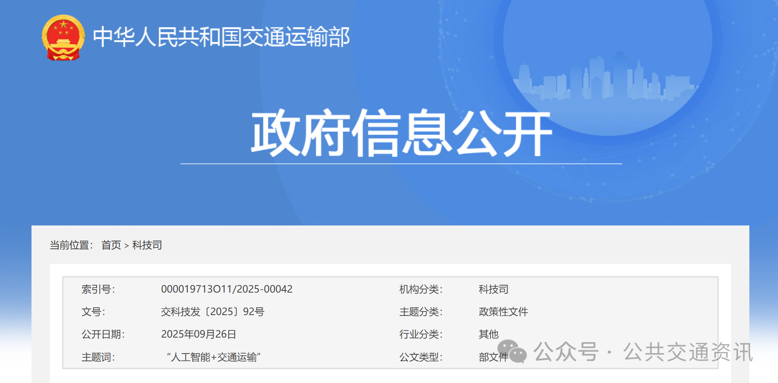Click the publication date 2025年09月26日
The height and width of the screenshot is (383, 778).
tap(198, 334)
